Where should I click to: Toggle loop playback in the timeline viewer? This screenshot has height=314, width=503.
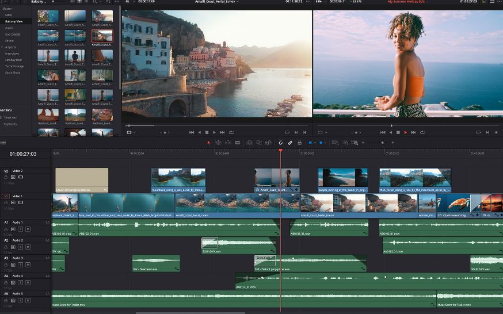tap(422, 132)
